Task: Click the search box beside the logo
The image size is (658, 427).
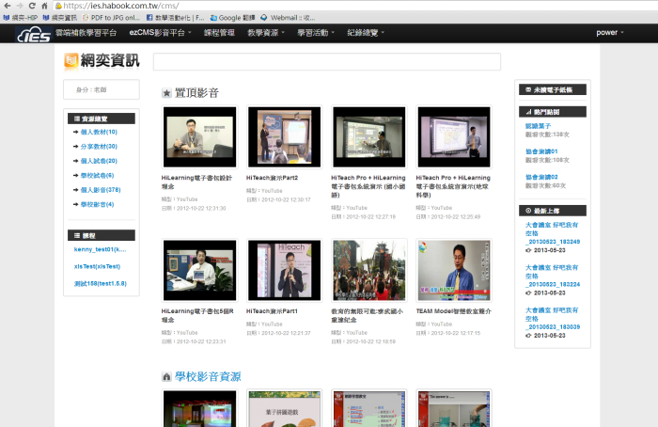Action: point(327,62)
